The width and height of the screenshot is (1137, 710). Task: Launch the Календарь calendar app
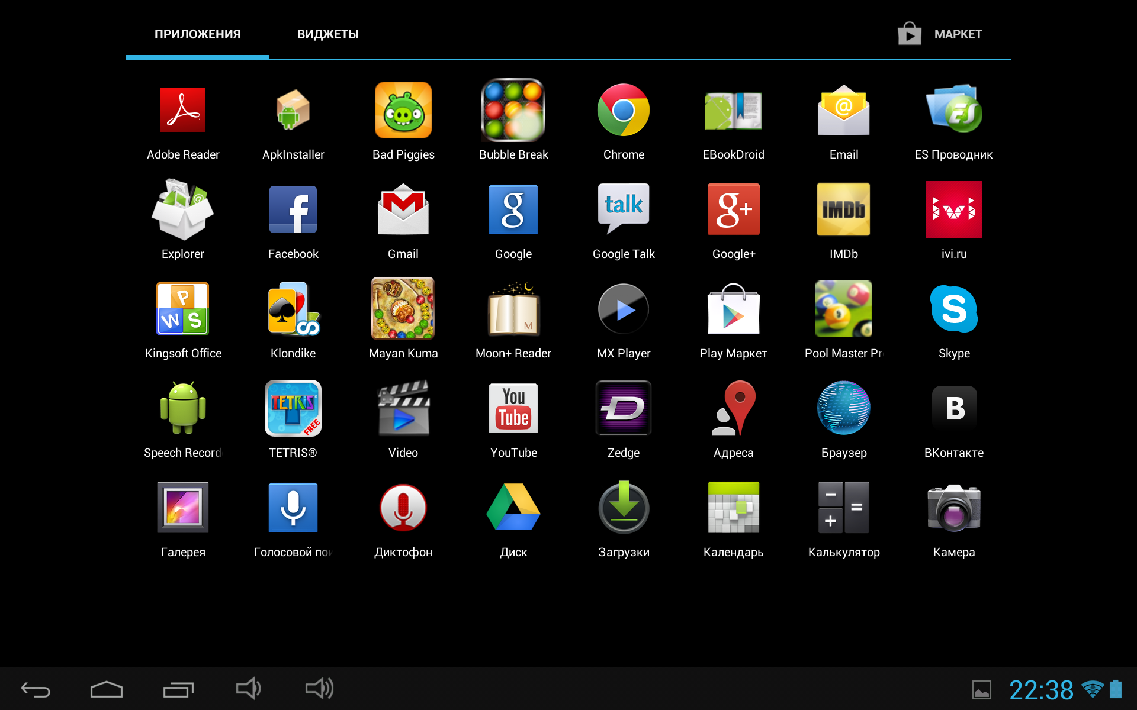(734, 508)
